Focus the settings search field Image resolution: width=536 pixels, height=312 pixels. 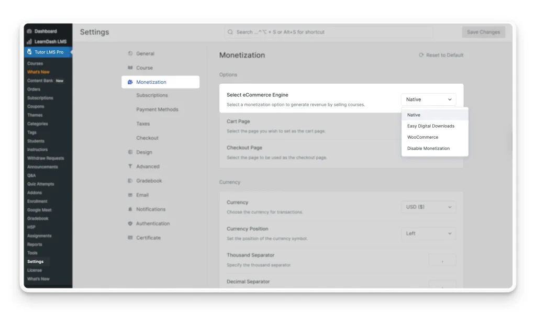point(329,32)
